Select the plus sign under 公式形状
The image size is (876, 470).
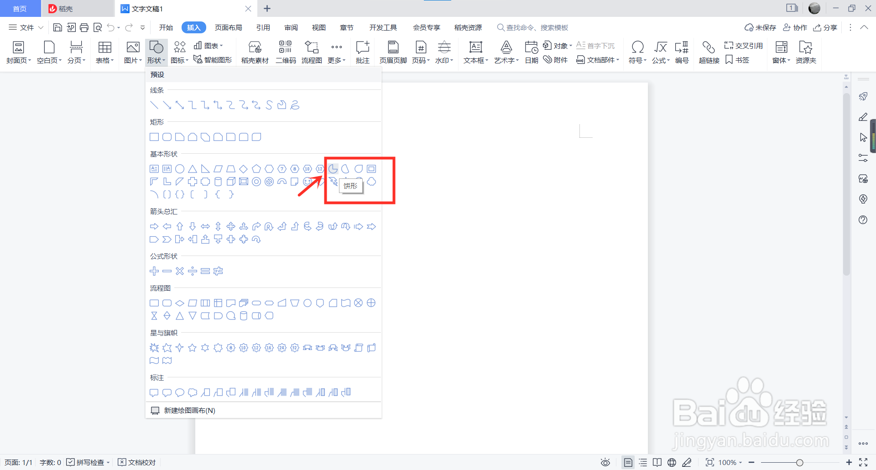154,271
